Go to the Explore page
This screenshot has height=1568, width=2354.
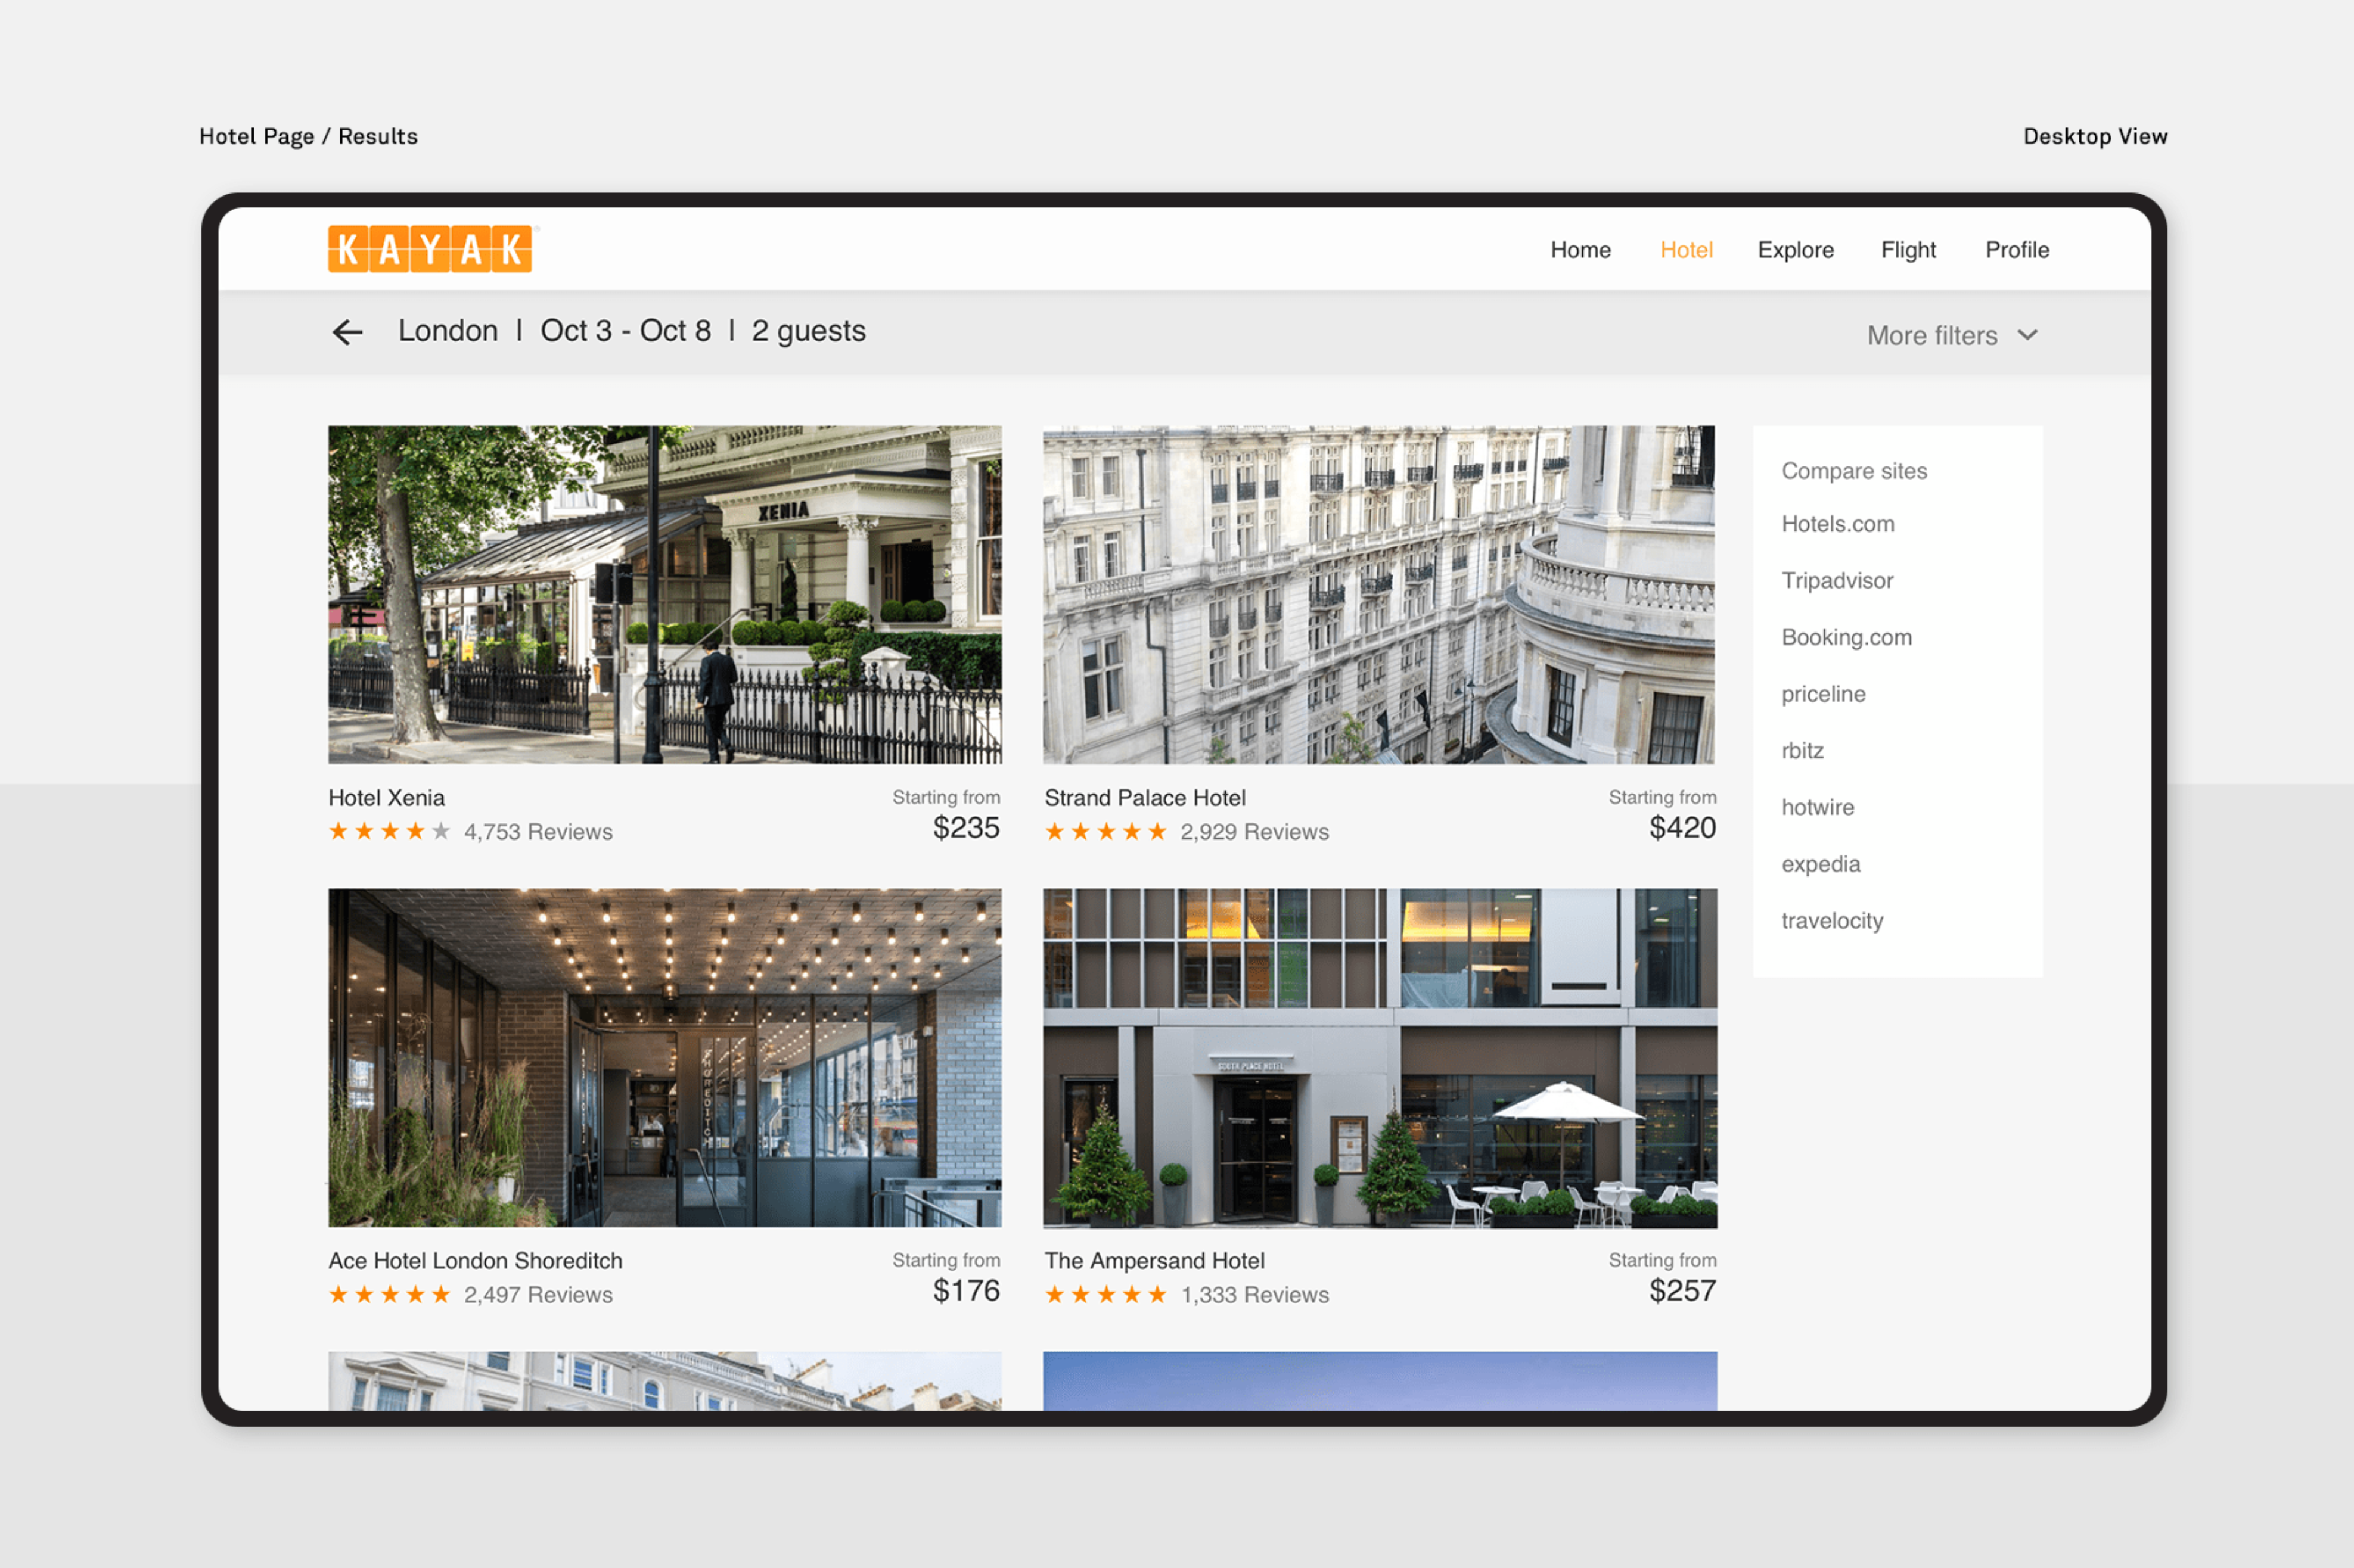pyautogui.click(x=1795, y=250)
